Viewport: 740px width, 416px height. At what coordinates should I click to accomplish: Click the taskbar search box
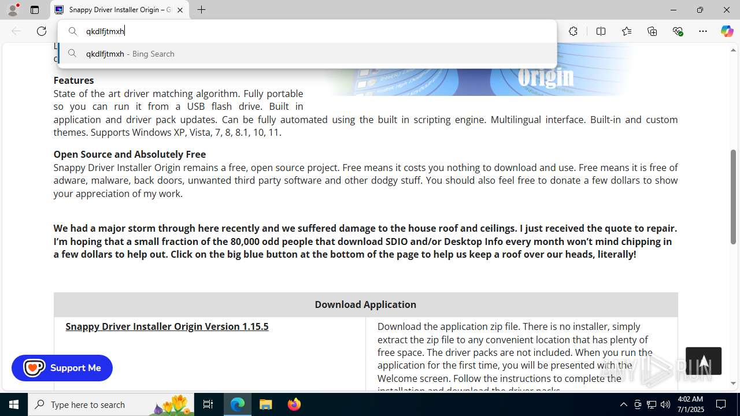pos(111,404)
